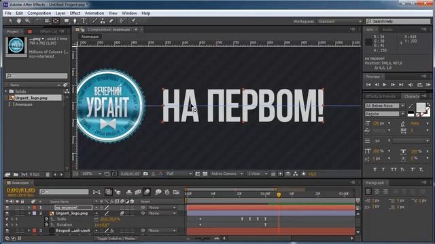Select the Hand tool
Image resolution: width=435 pixels, height=244 pixels.
(x=18, y=21)
